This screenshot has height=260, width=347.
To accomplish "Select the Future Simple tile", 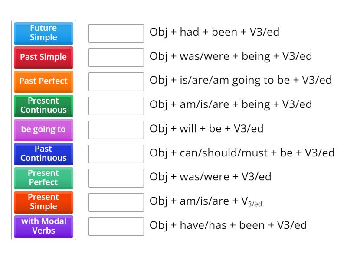I will click(x=43, y=33).
